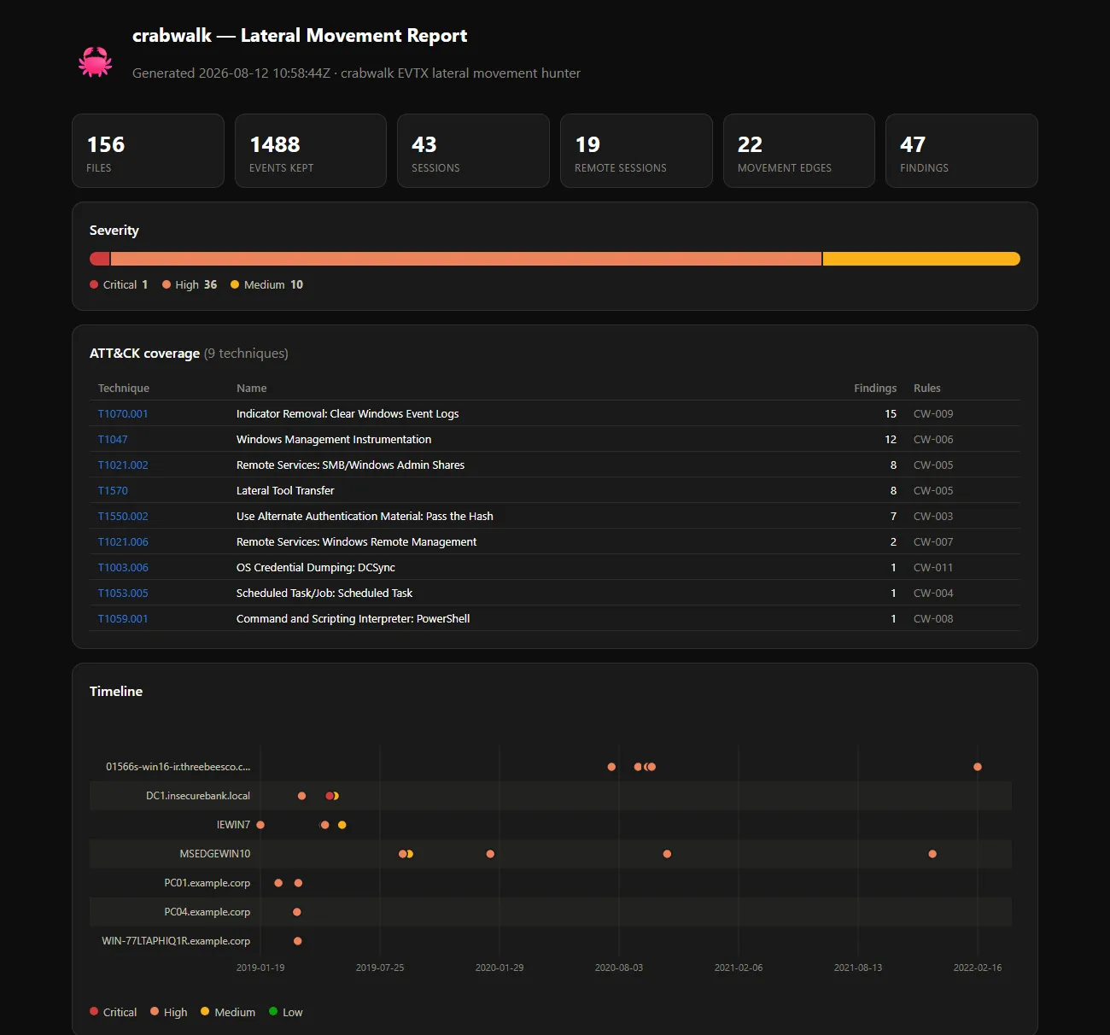
Task: Click the orange High segment of the severity bar
Action: tap(466, 259)
